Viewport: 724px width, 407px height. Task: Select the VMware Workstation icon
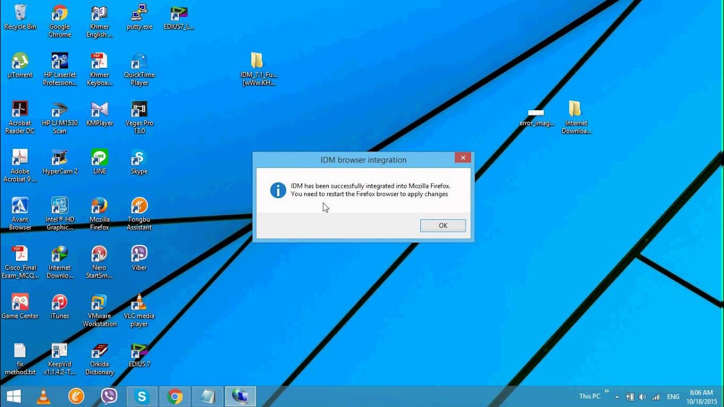(x=100, y=310)
